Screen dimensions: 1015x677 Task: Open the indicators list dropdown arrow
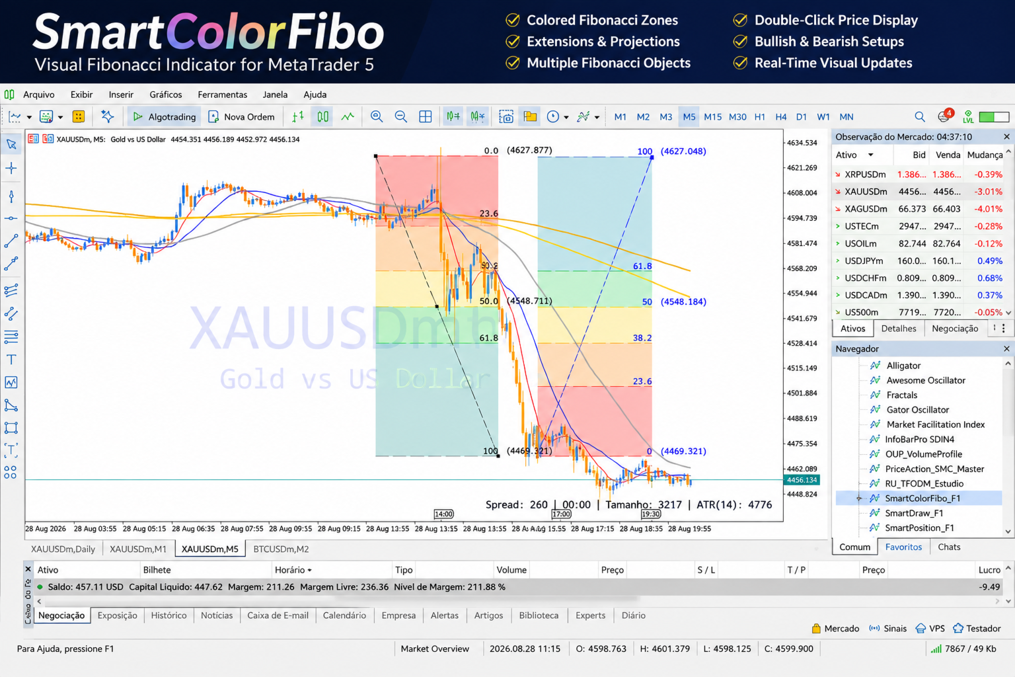(x=597, y=118)
